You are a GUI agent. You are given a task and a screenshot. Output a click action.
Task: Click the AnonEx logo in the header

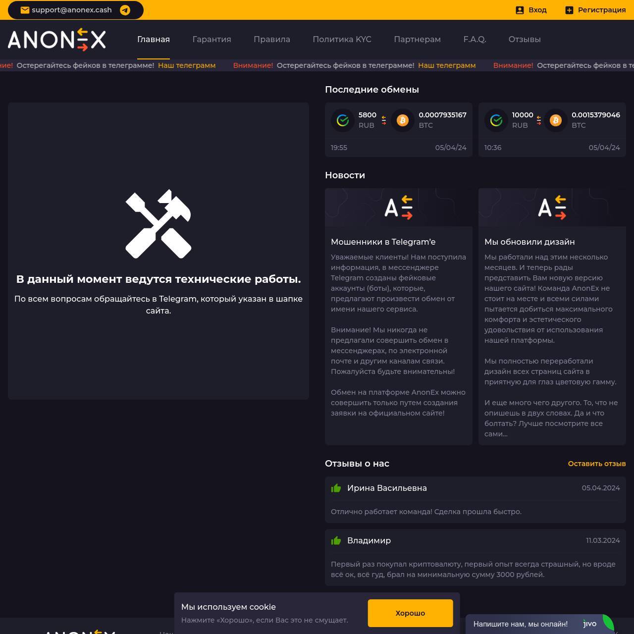(57, 40)
